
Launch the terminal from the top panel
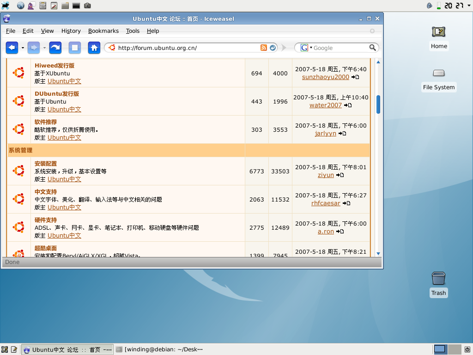76,6
